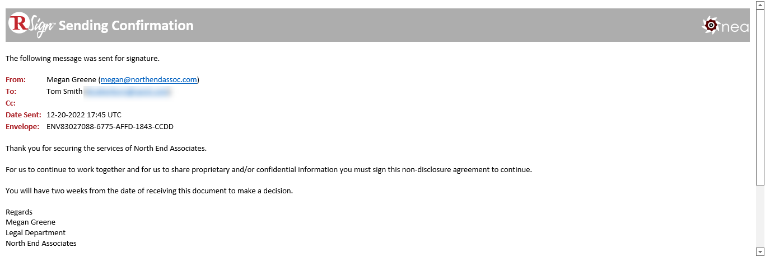Click the North End Associates signature line

coord(41,243)
